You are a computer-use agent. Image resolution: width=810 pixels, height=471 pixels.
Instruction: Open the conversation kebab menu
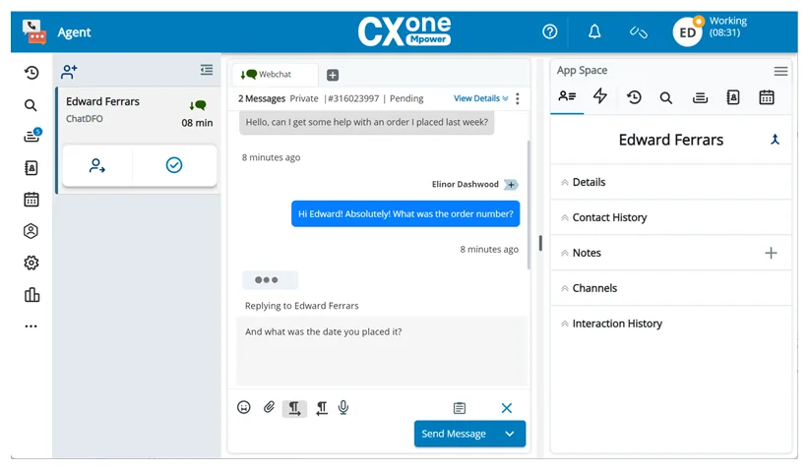(517, 98)
